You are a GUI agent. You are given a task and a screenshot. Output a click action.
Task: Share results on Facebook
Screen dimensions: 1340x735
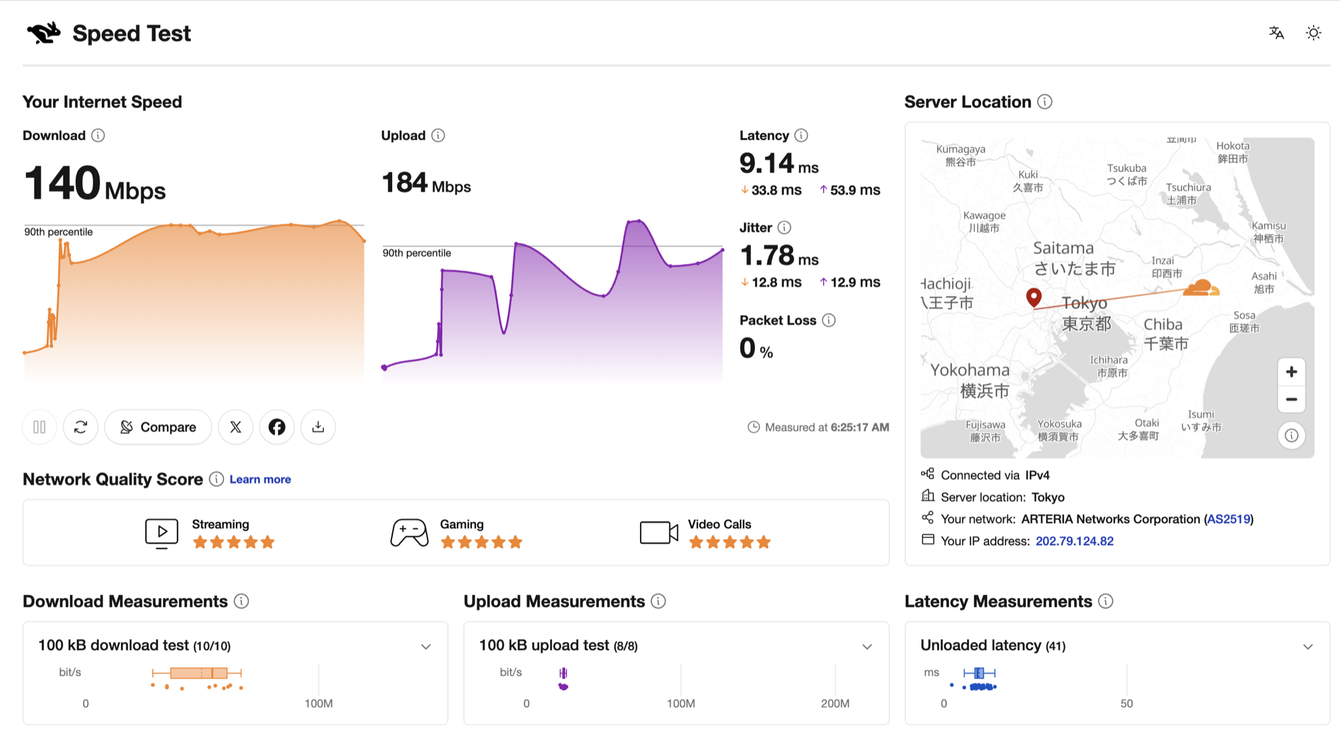tap(277, 427)
